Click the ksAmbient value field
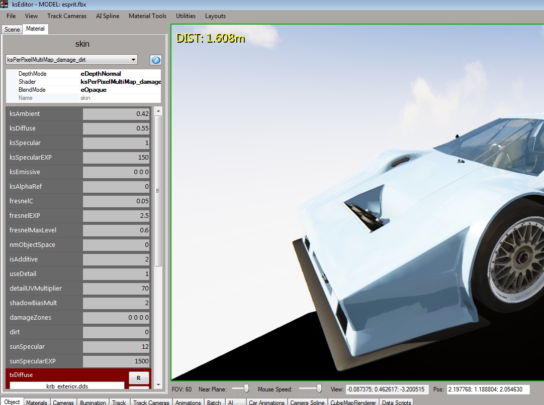The height and width of the screenshot is (405, 544). pos(116,113)
